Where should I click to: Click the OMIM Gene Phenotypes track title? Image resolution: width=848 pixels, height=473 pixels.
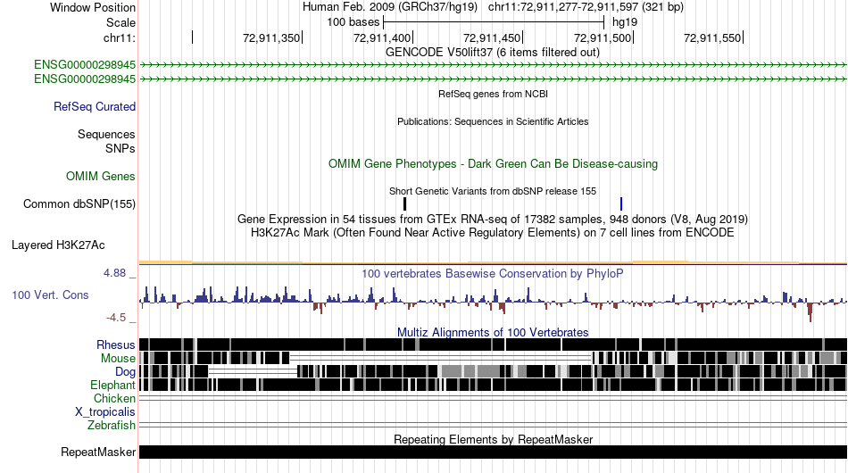(493, 164)
